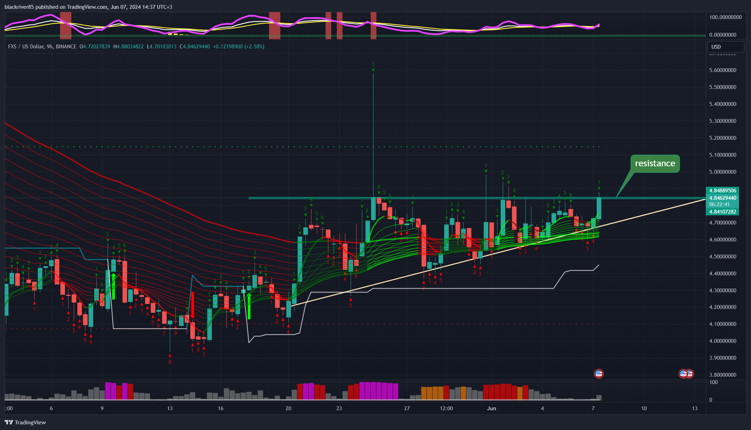Screen dimensions: 751x430
Task: Click the 12:00 label on time axis
Action: coord(446,408)
